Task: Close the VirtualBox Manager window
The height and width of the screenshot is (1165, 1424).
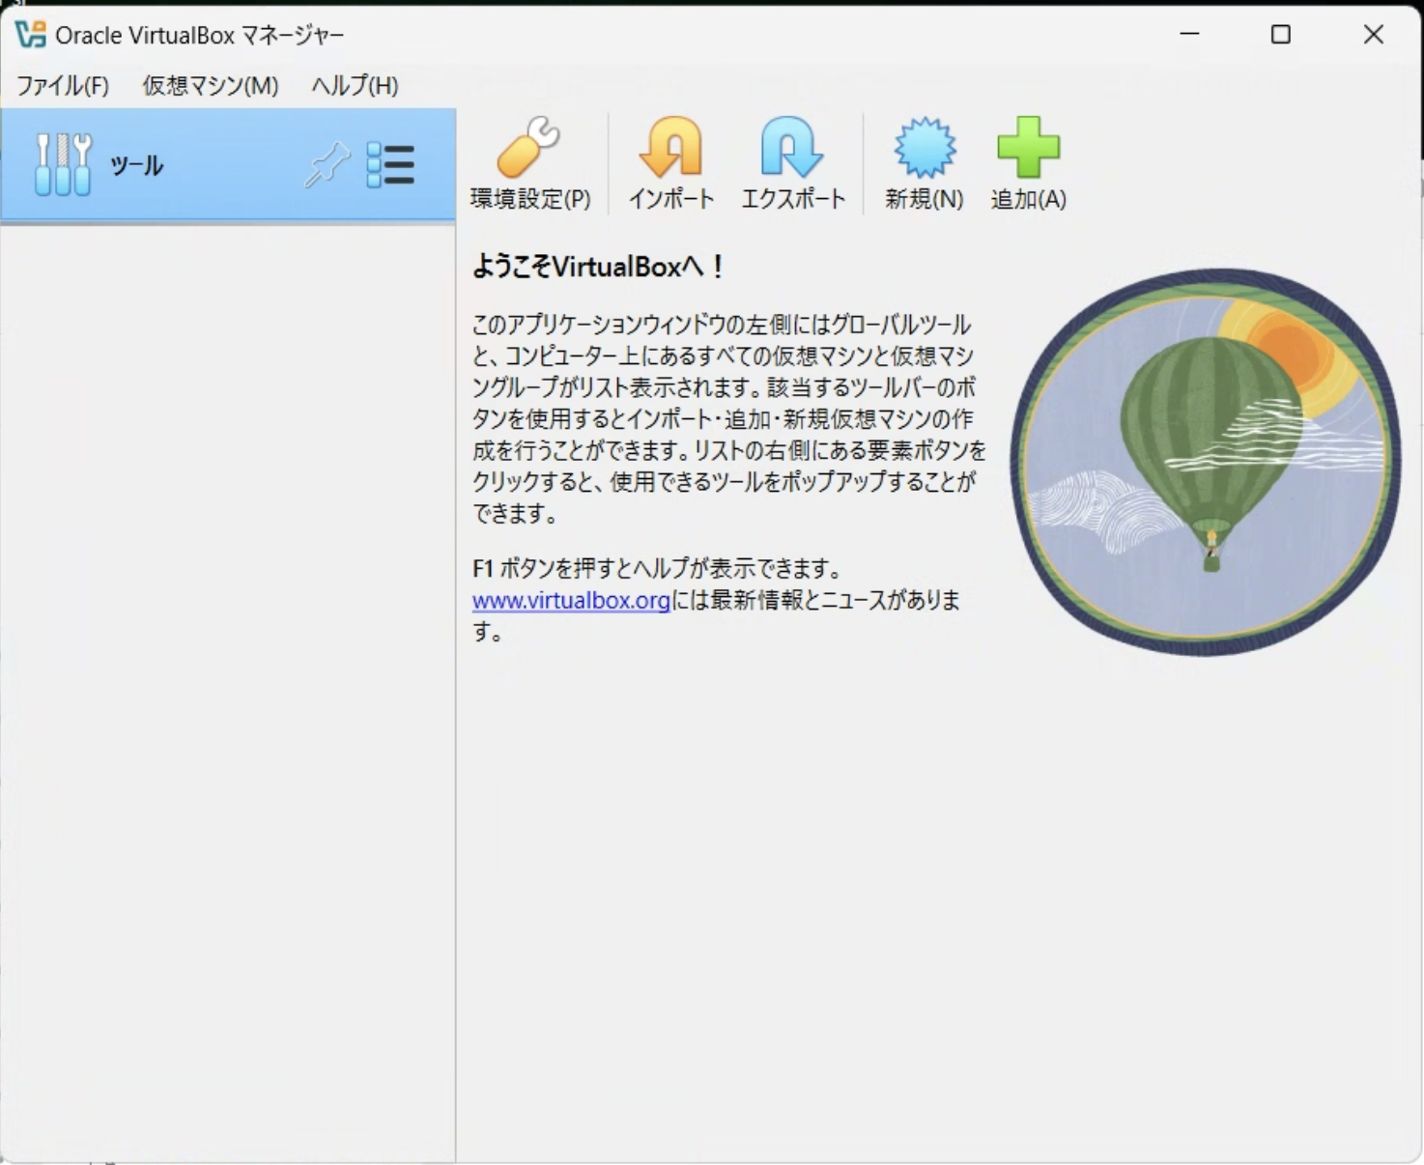Action: [1373, 35]
